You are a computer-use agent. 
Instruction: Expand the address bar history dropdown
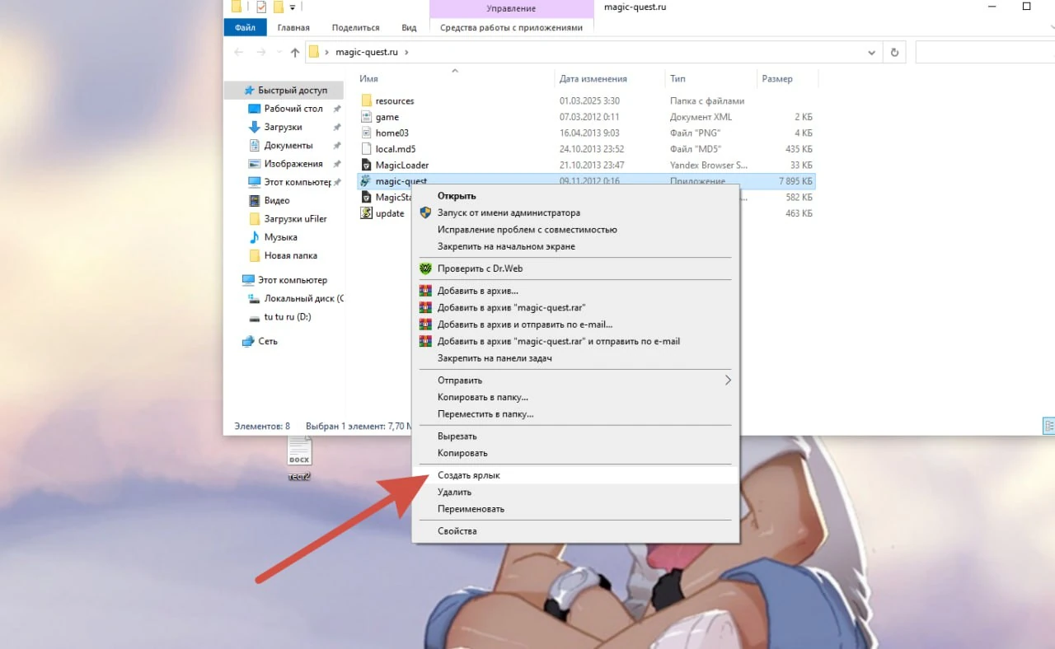click(x=872, y=53)
